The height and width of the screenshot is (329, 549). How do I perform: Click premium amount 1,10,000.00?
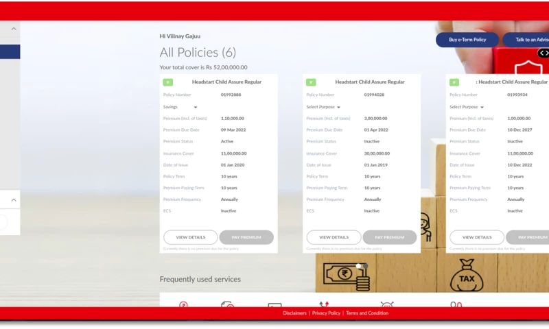(x=233, y=119)
